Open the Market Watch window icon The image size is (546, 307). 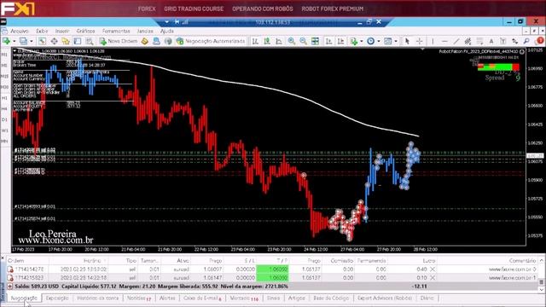[x=42, y=42]
